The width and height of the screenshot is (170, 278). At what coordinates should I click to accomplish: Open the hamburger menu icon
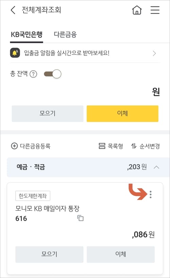coord(155,10)
